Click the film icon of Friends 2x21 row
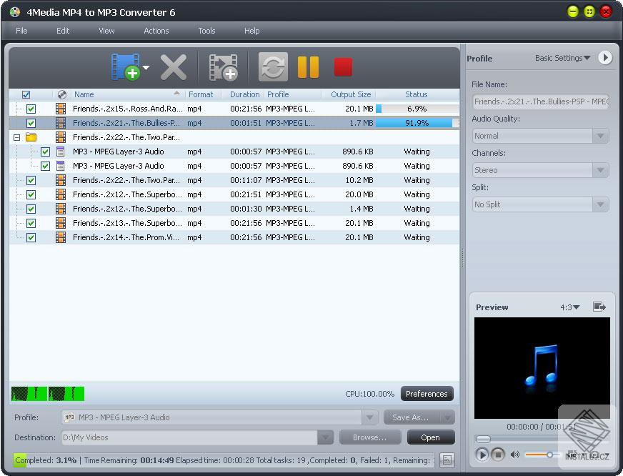This screenshot has height=476, width=623. [61, 123]
